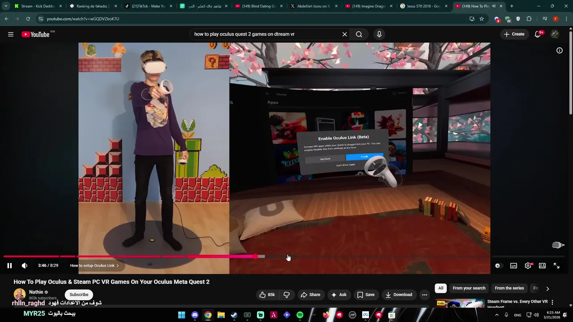Switch to TikTok - Make Your tab
The height and width of the screenshot is (322, 573).
(148, 6)
